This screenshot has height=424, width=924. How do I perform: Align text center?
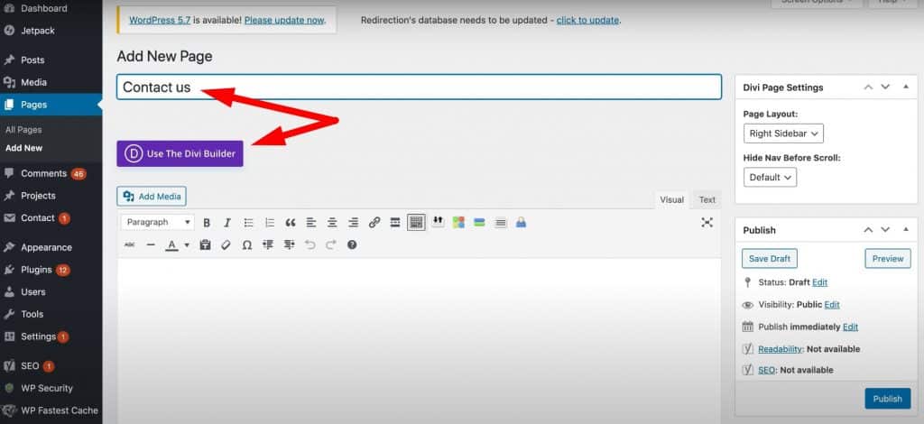332,223
